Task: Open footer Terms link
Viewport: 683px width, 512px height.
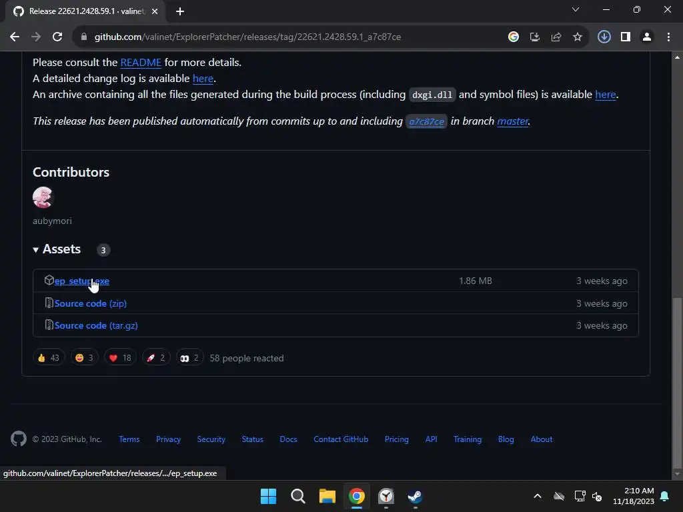Action: click(x=129, y=439)
